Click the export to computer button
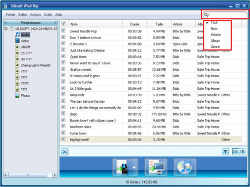Viewport: 250px width, 187px height. tap(156, 167)
